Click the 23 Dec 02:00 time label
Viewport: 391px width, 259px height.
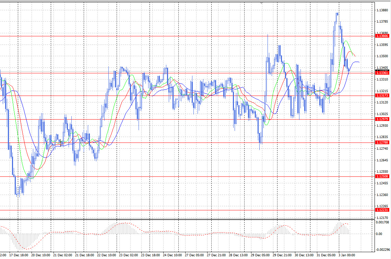[x=128, y=255]
